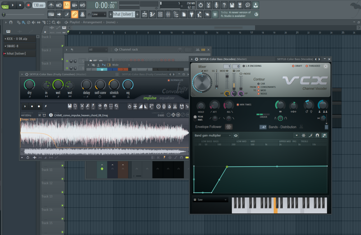This screenshot has height=235, width=361.
Task: Click the undo history circular arrow icon
Action: click(200, 5)
